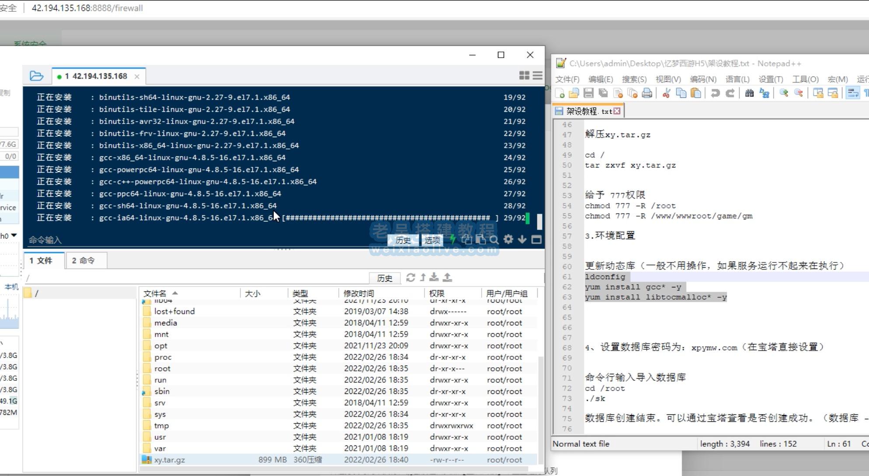The image size is (869, 476).
Task: Open the 视图(V) menu in Notepad++
Action: point(668,79)
